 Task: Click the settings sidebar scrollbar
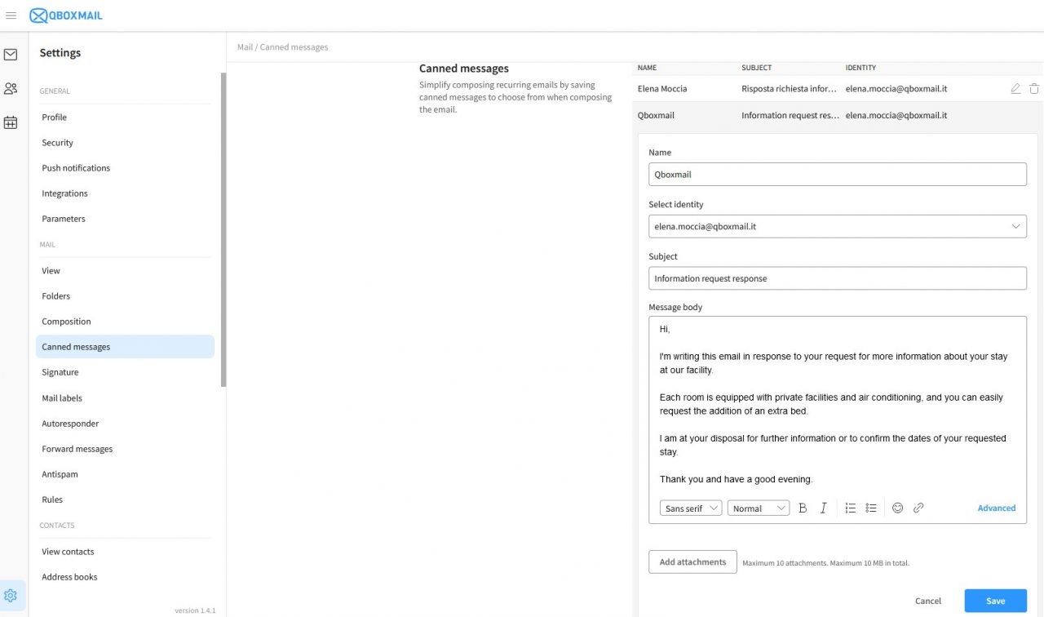coord(223,229)
